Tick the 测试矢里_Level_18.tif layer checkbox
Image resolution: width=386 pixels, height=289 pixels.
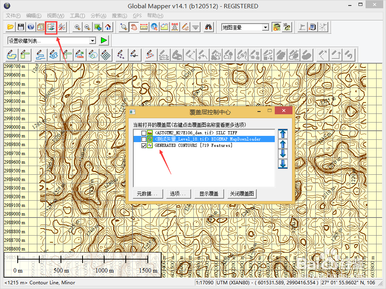[144, 139]
